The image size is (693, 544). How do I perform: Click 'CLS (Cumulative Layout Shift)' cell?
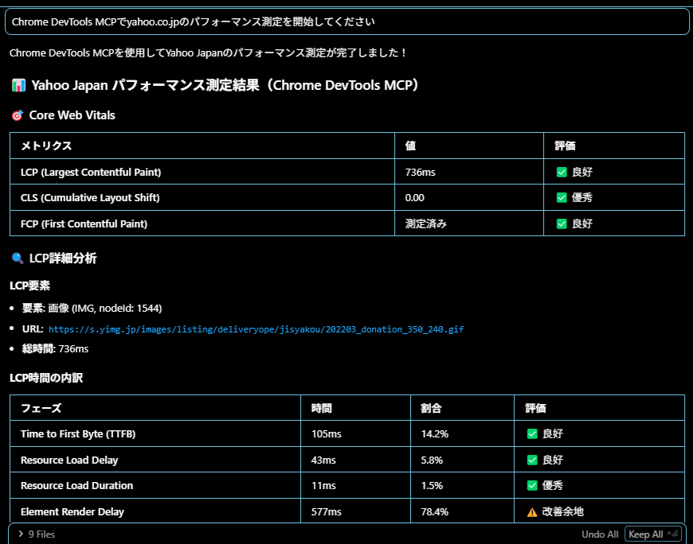[x=202, y=197]
